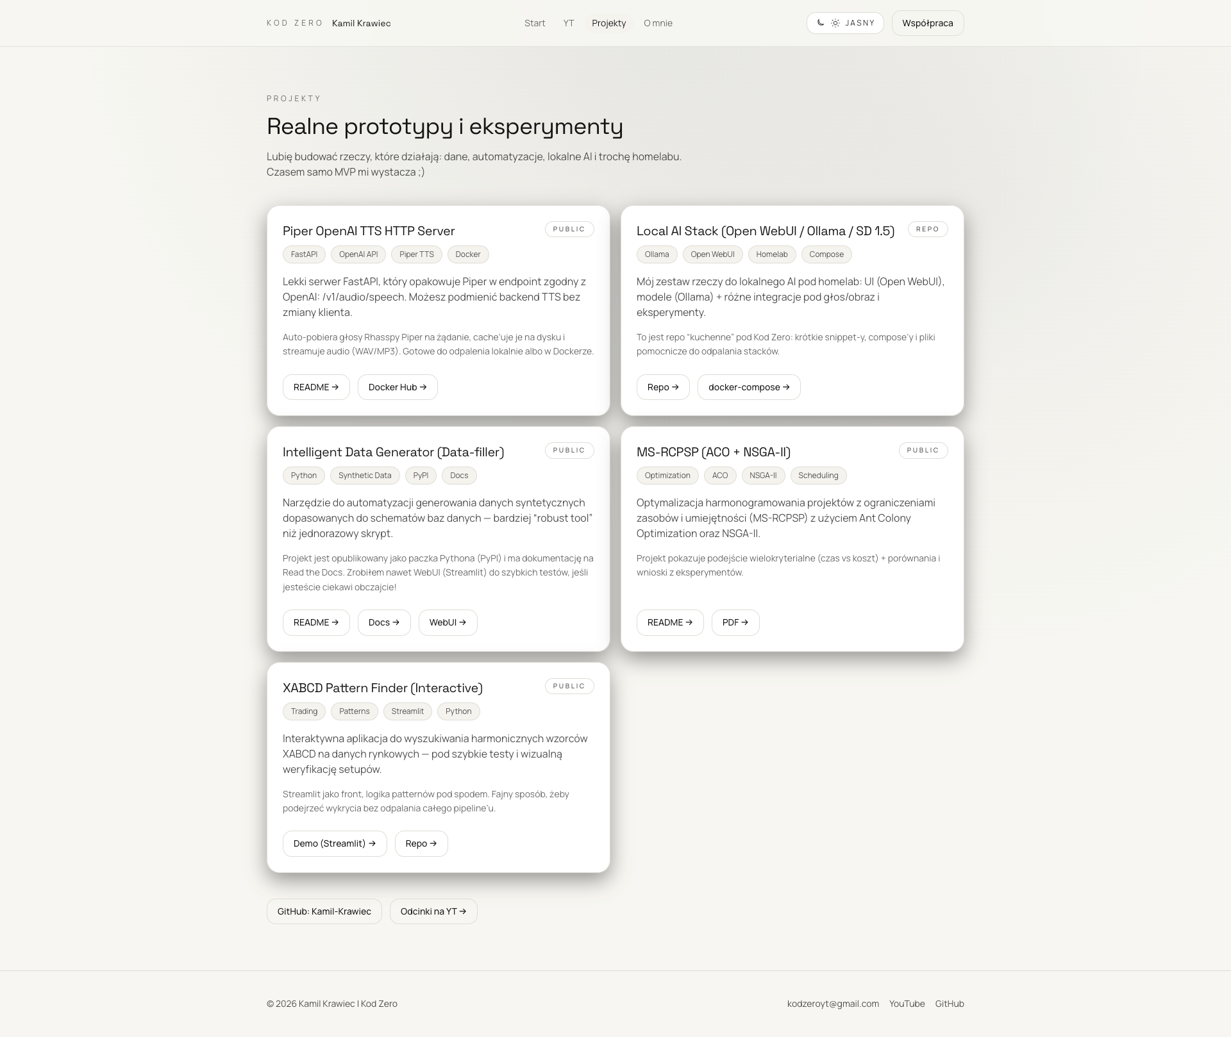Open the YT navigation link
This screenshot has width=1231, height=1037.
(x=569, y=23)
